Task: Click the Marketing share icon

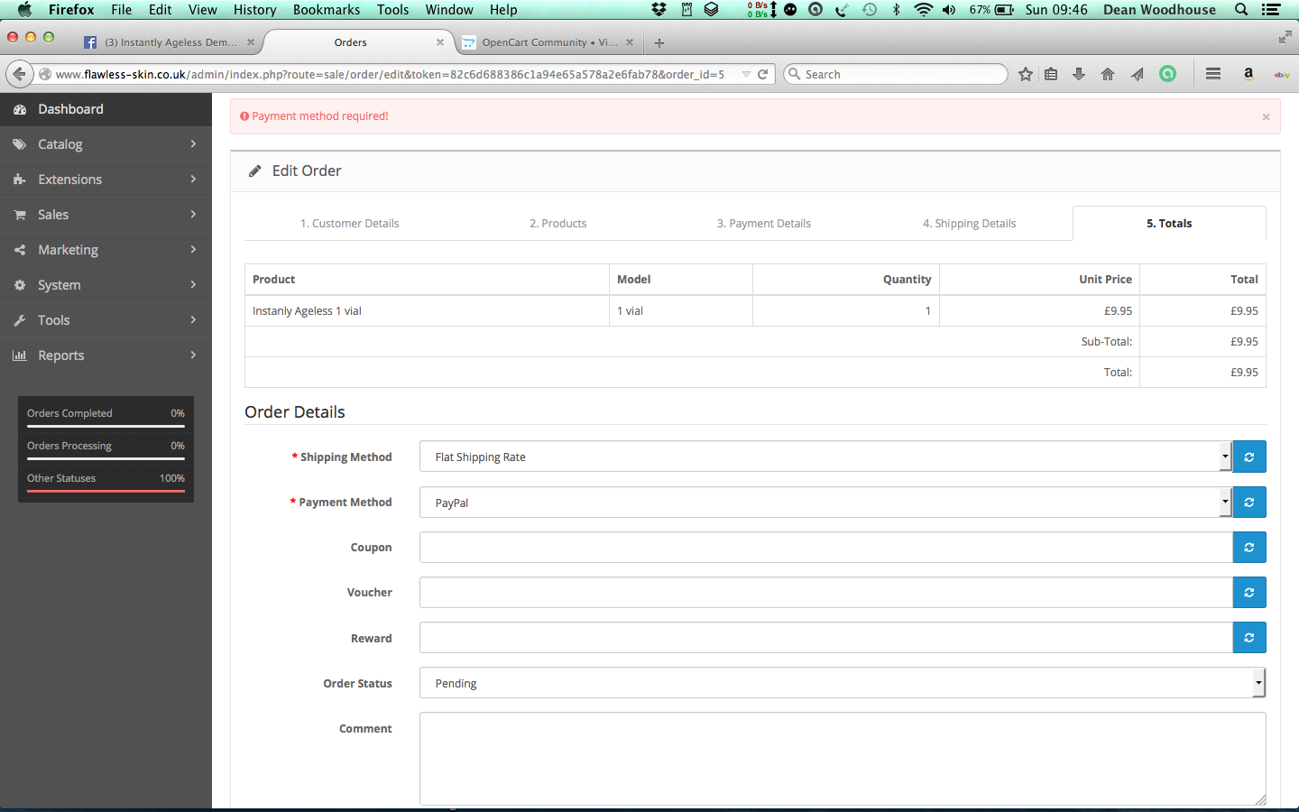Action: [x=20, y=250]
